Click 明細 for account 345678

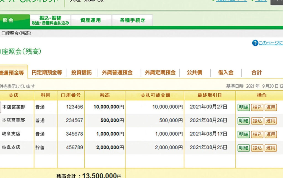point(243,134)
